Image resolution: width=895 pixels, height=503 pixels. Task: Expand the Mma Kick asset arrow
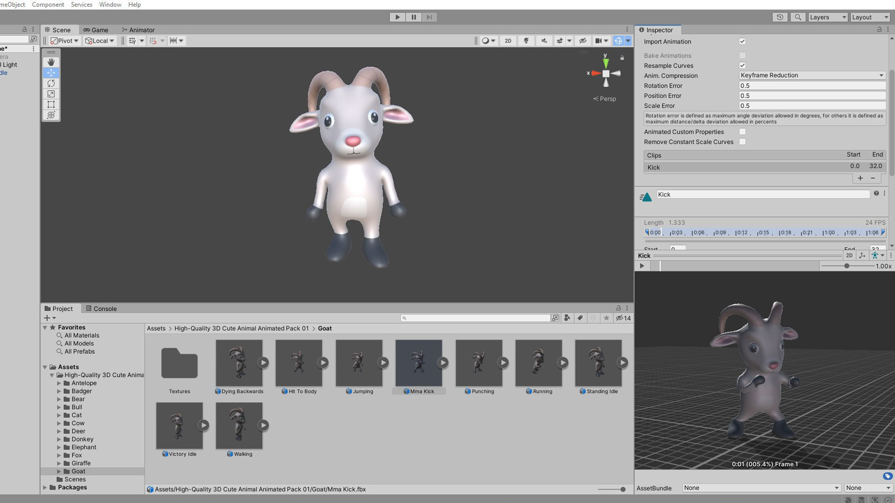tap(443, 362)
